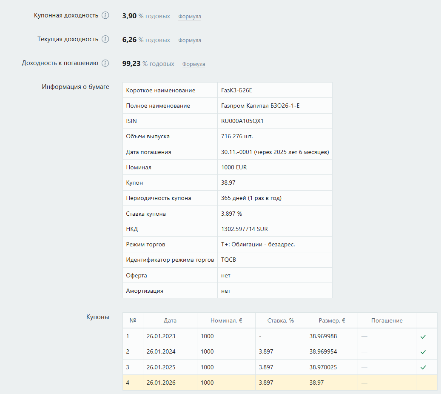Click checkmark icon in coupon row 26.01.2023
The image size is (441, 394).
[423, 337]
